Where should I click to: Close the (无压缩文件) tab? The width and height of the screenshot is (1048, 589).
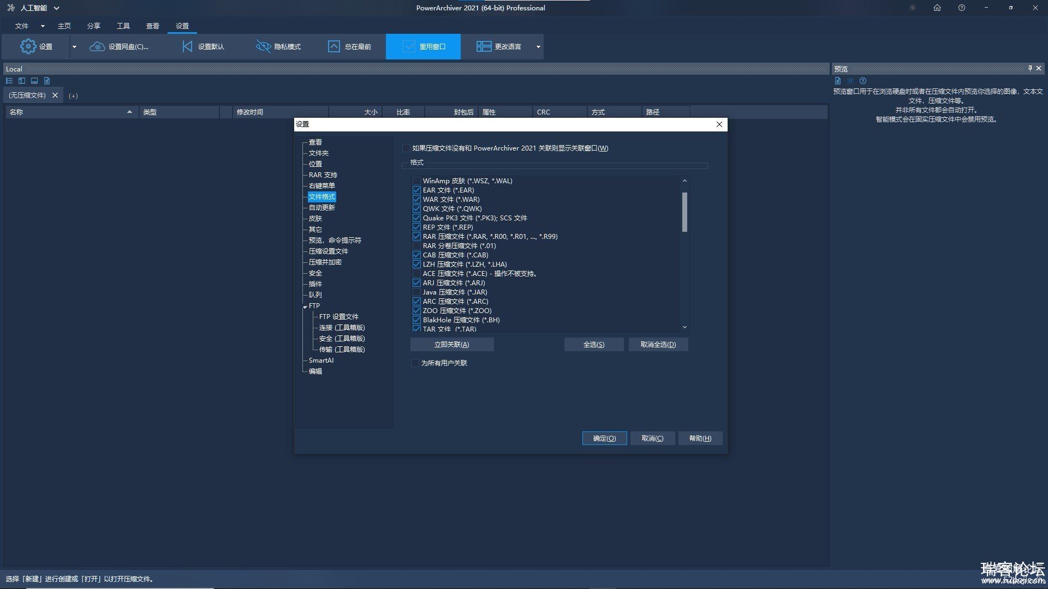tap(55, 95)
